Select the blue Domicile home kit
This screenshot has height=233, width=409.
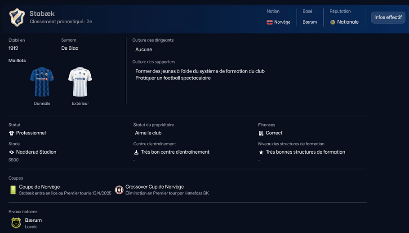[x=42, y=82]
